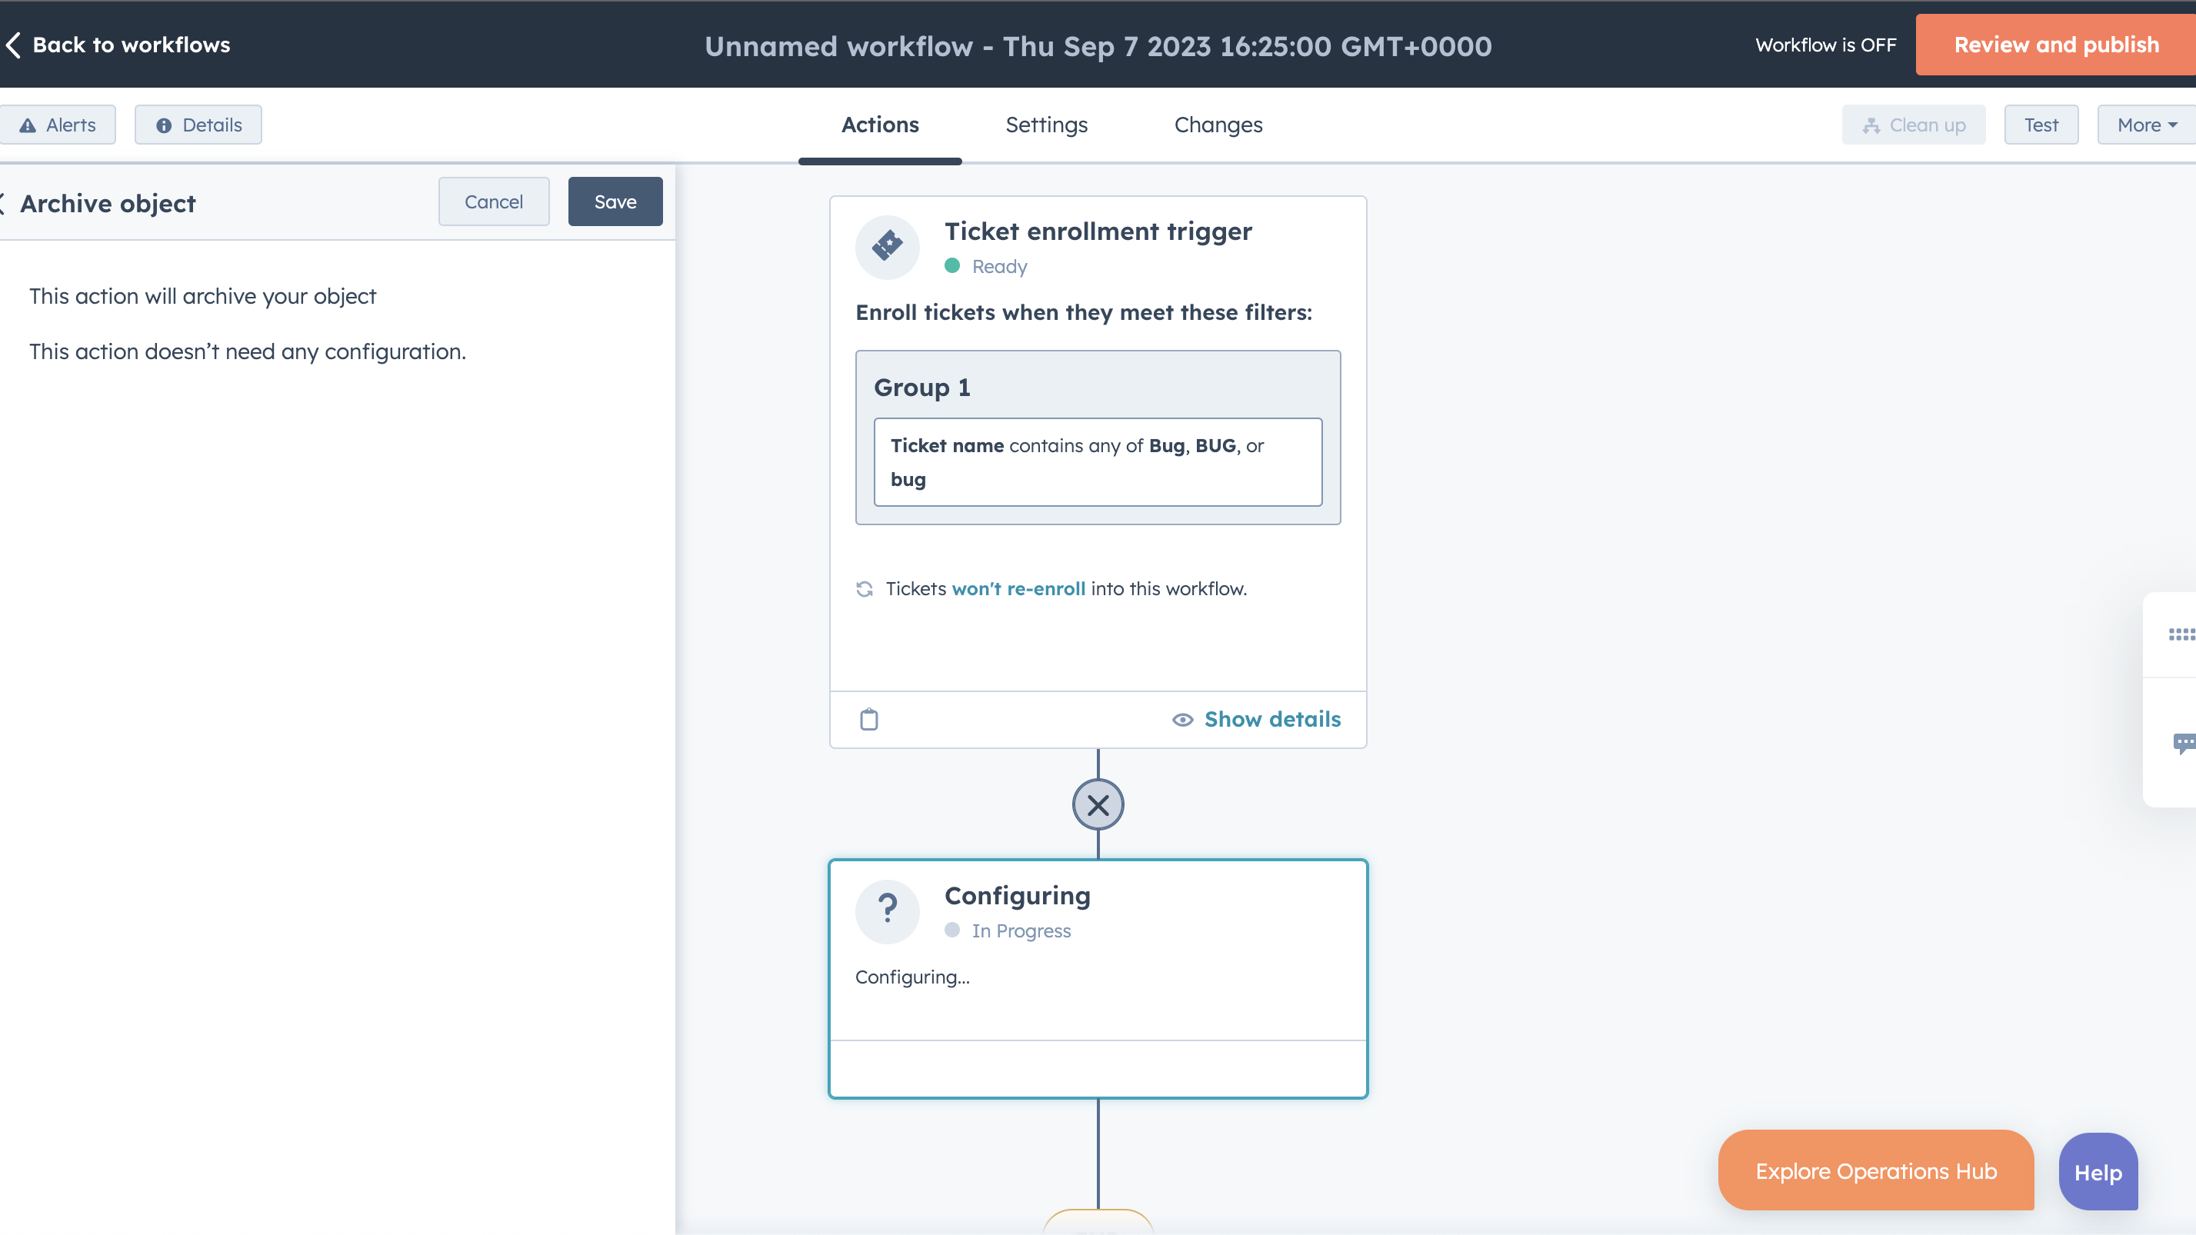Image resolution: width=2196 pixels, height=1235 pixels.
Task: Click the ticket enrollment trigger icon
Action: pos(887,246)
